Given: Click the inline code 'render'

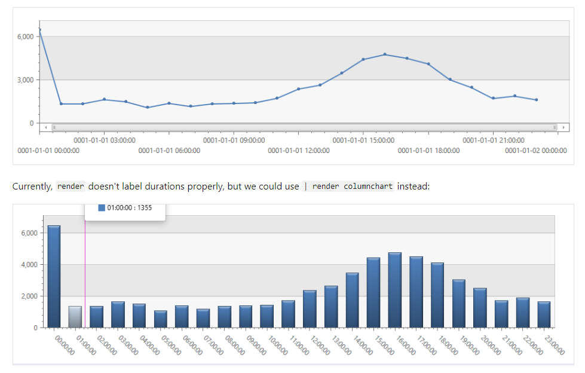Looking at the screenshot, I should coord(71,186).
